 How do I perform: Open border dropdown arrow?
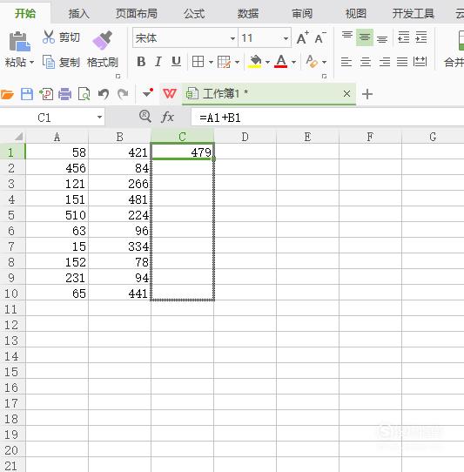211,63
